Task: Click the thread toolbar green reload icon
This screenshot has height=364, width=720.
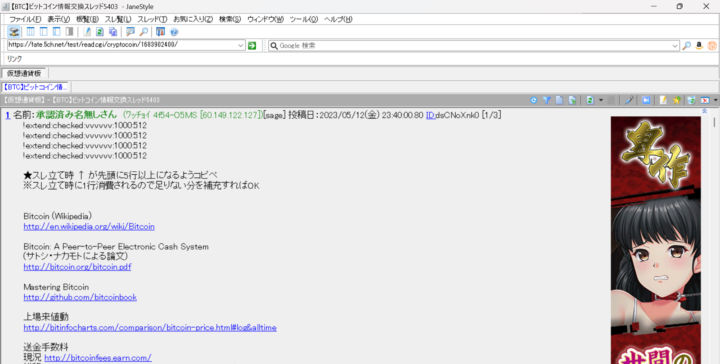Action: 590,100
